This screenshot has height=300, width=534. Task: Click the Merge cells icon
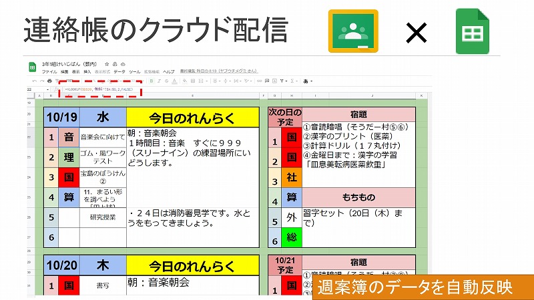coord(201,81)
